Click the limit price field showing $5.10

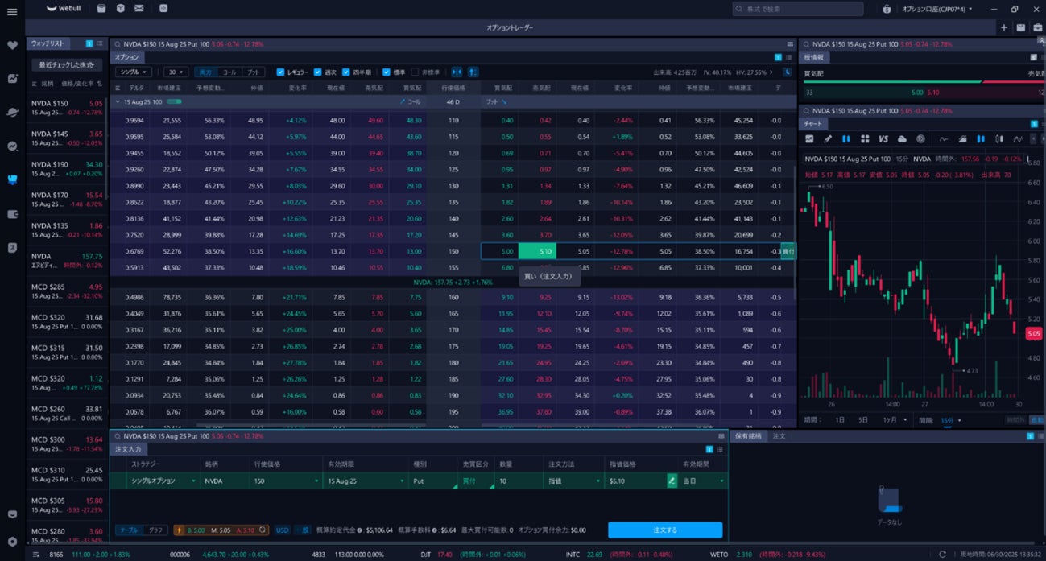(636, 481)
